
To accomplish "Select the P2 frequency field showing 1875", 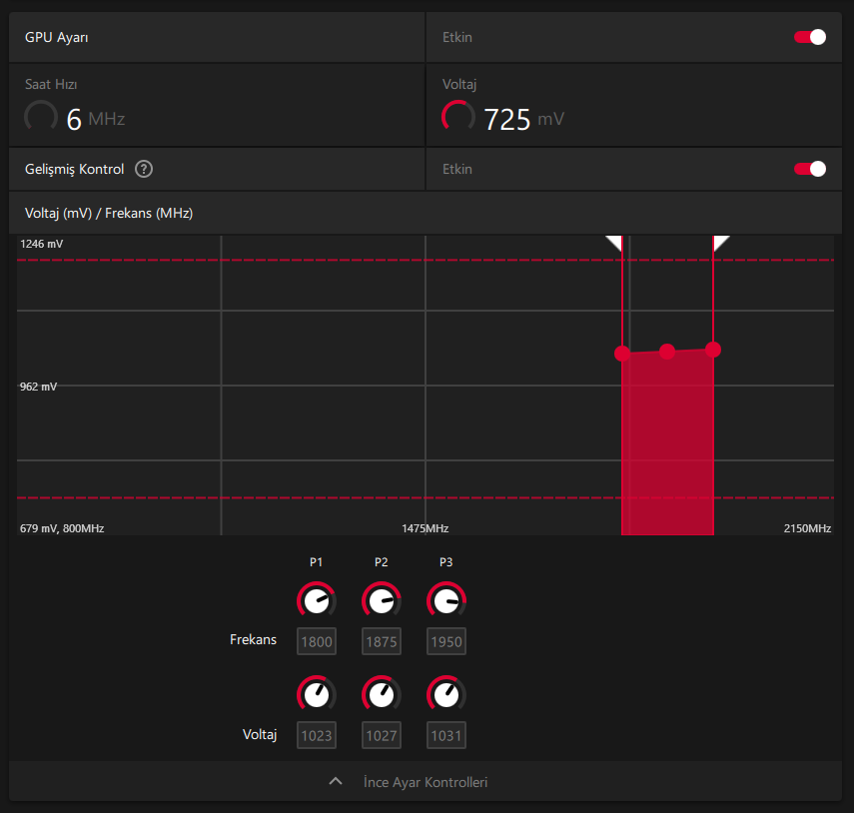I will (x=382, y=641).
